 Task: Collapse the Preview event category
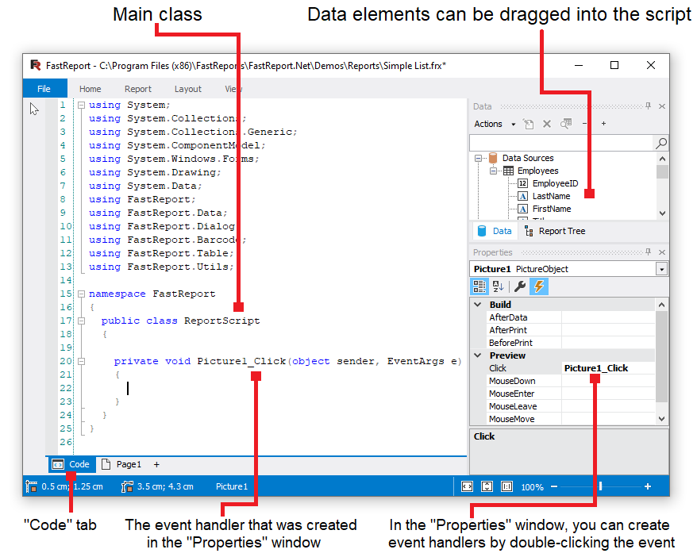[478, 355]
